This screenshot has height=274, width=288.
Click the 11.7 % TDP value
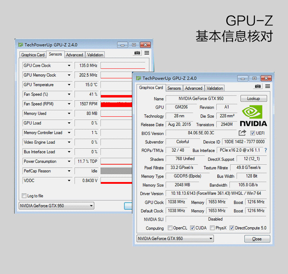86,161
